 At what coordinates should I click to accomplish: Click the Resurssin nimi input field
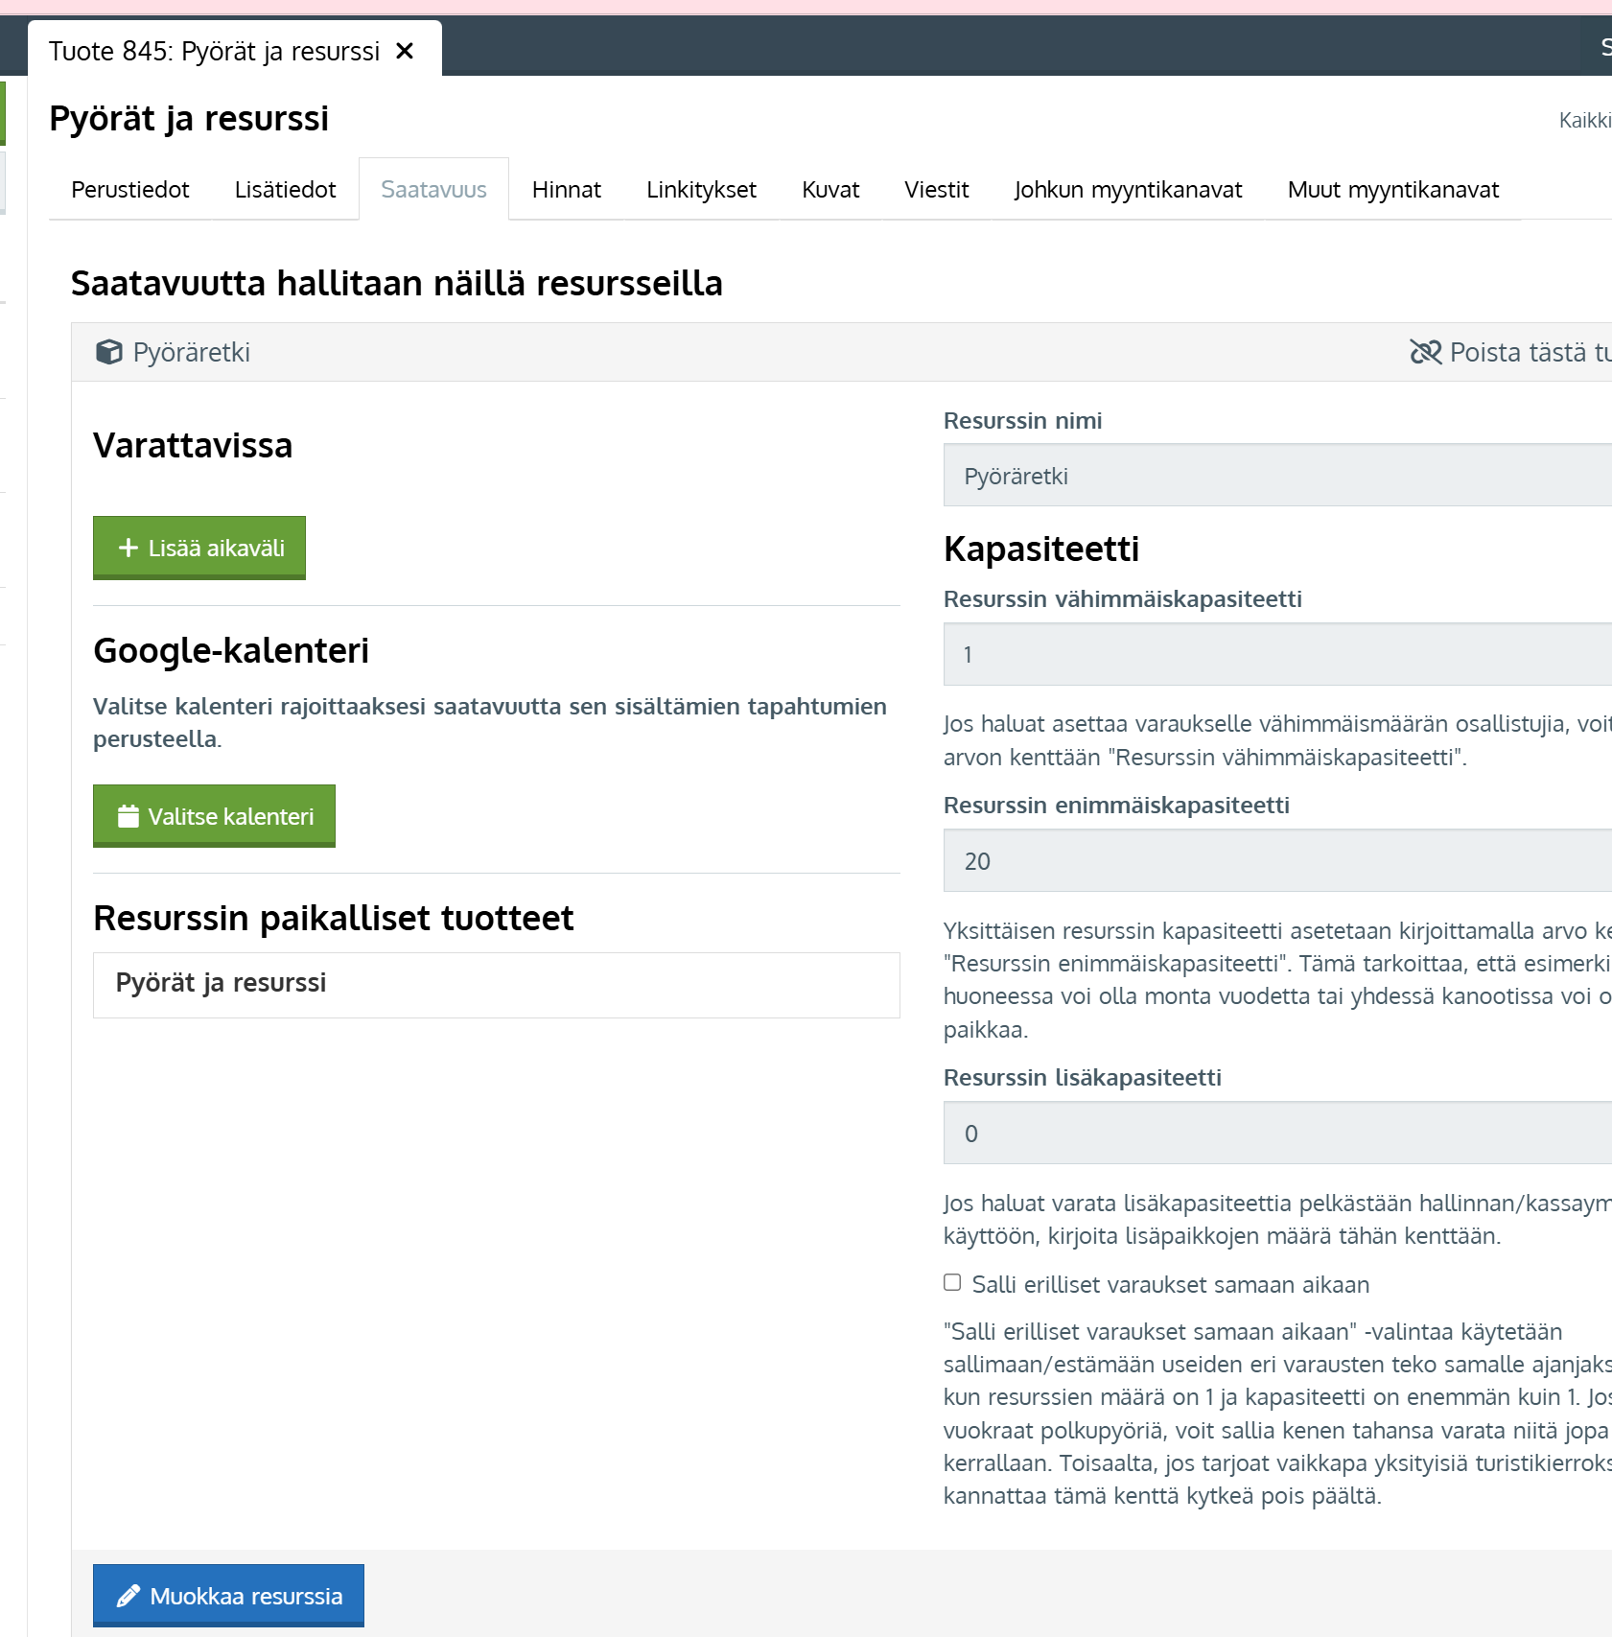click(x=1277, y=475)
